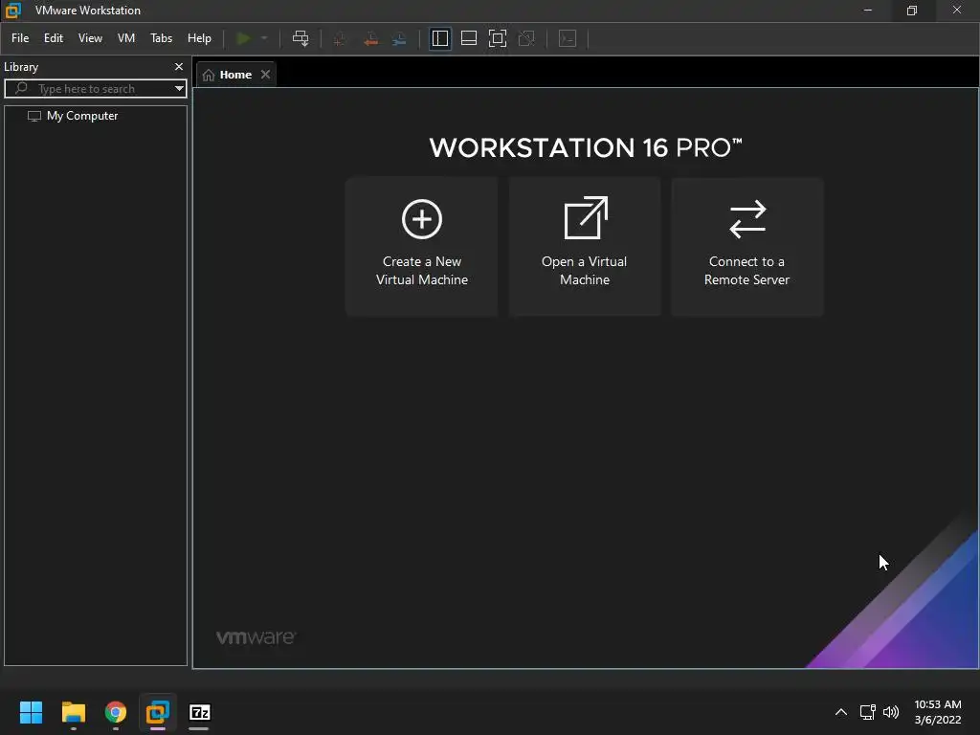Click the network tray icon
Image resolution: width=980 pixels, height=735 pixels.
click(867, 712)
